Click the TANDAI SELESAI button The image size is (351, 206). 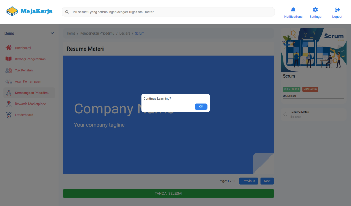[x=168, y=193]
